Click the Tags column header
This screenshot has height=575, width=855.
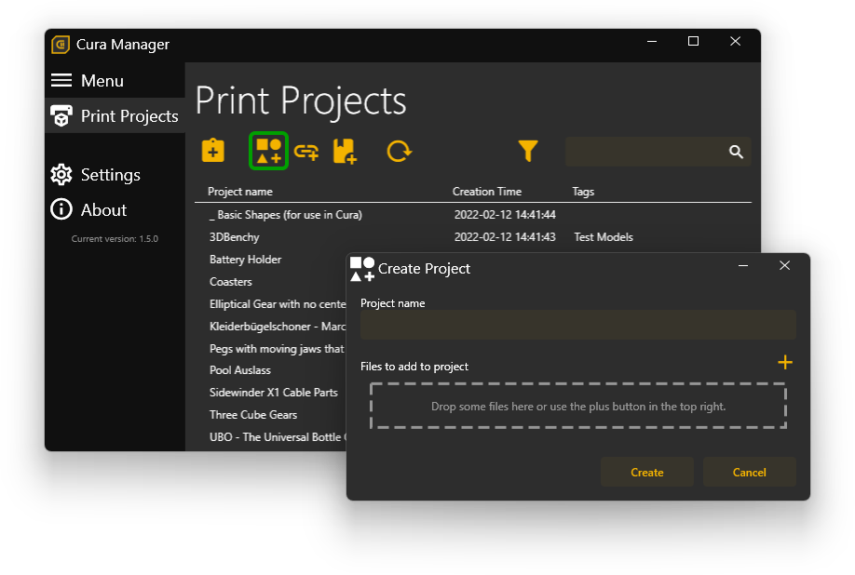(583, 192)
